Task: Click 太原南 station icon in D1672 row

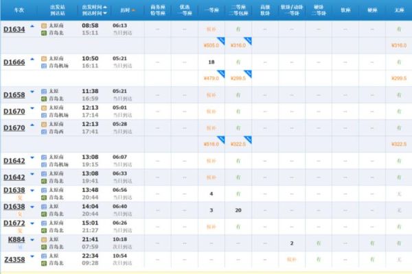Action: point(44,223)
